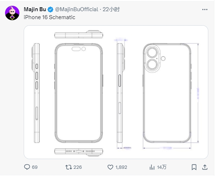This screenshot has width=218, height=176.
Task: Bookmark this tweet
Action: pos(194,167)
